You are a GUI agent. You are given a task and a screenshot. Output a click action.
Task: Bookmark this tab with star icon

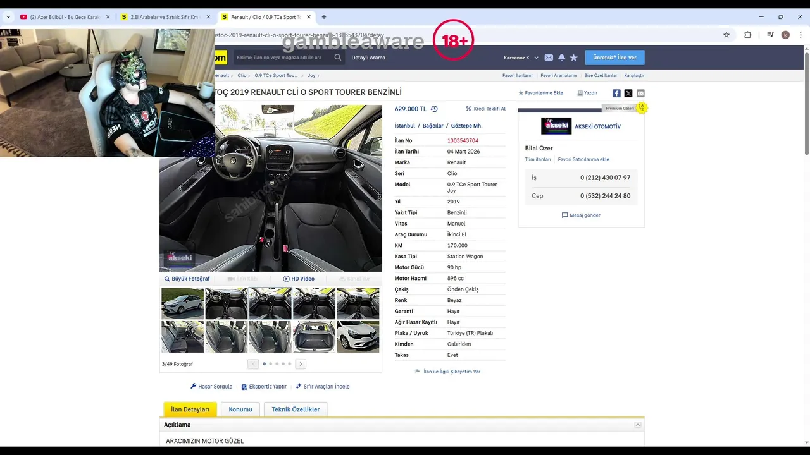[726, 35]
